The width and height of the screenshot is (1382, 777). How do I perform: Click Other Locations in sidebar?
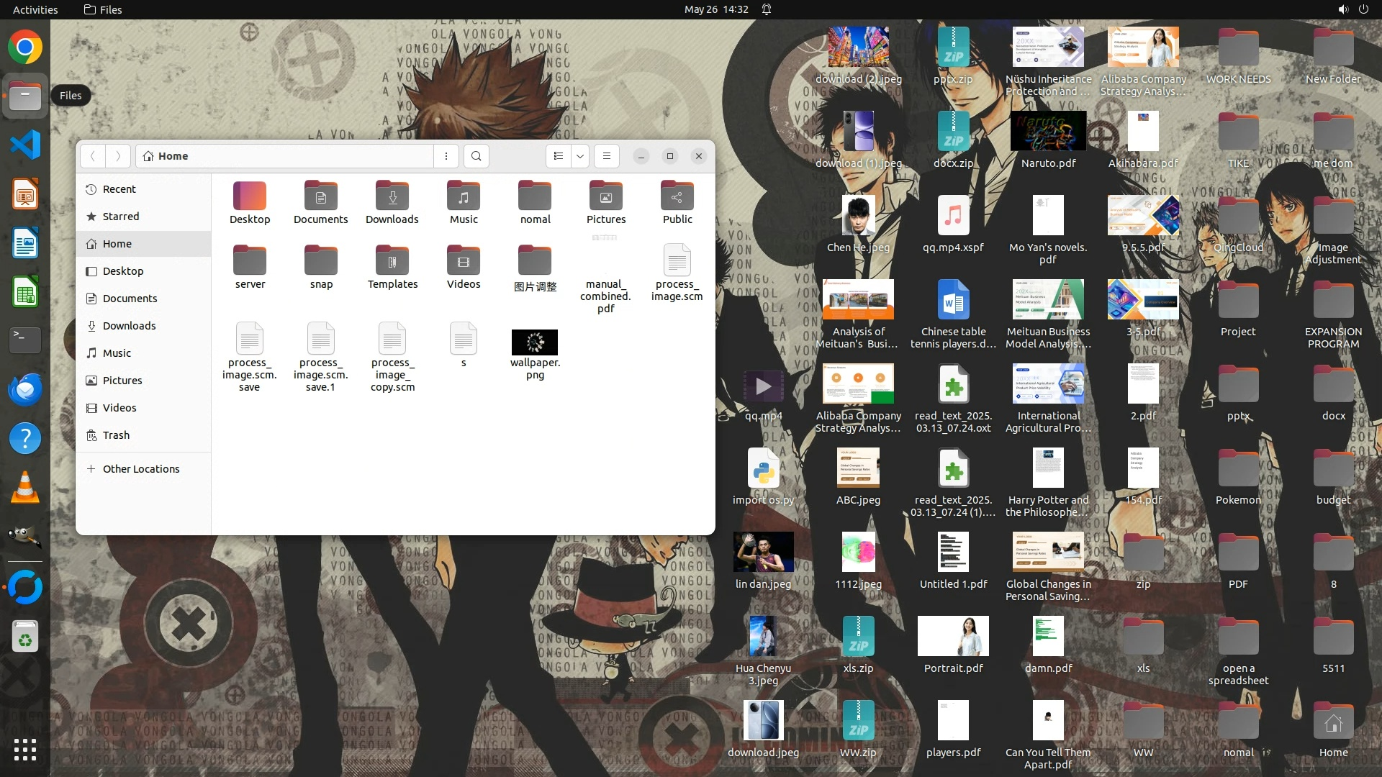point(141,469)
